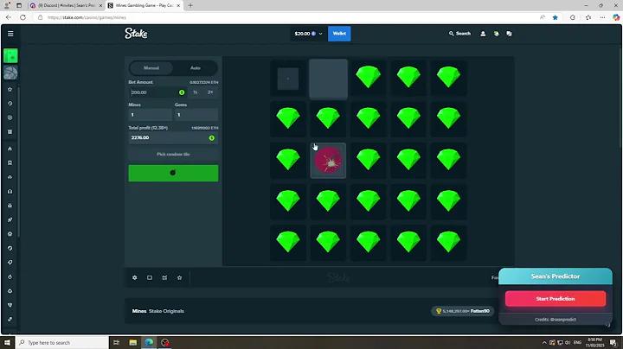Screen dimensions: 623x349
Task: Click the trophy big-win badge
Action: [x=463, y=311]
